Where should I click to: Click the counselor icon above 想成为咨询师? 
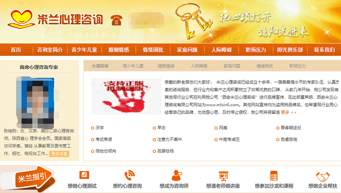coord(176,175)
